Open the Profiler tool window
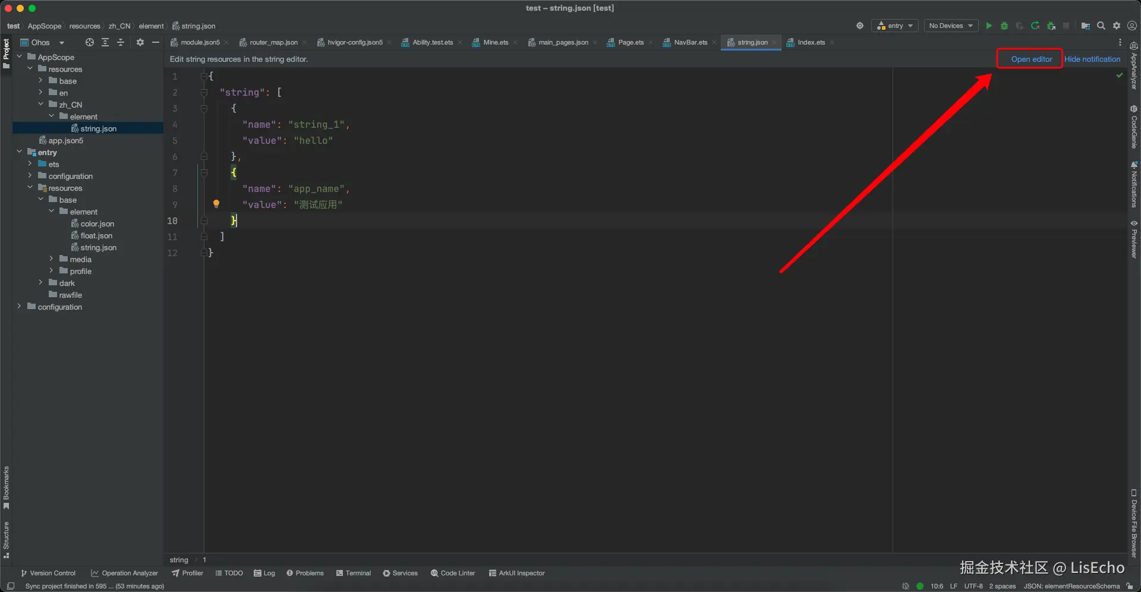The height and width of the screenshot is (592, 1141). [x=187, y=573]
